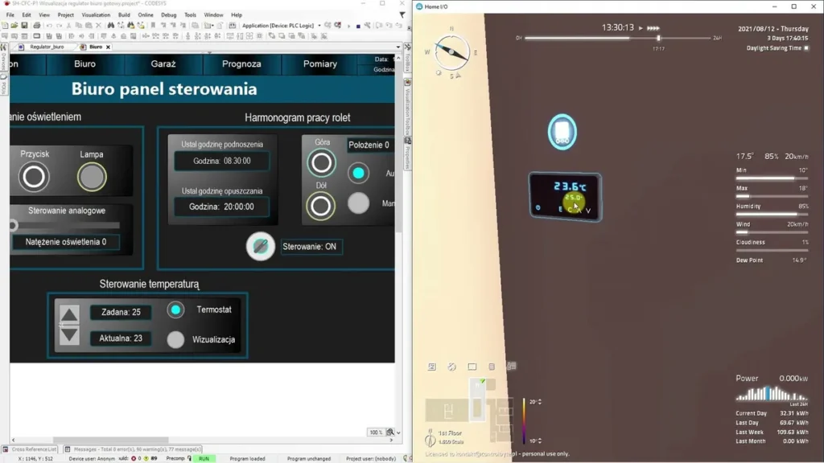The width and height of the screenshot is (824, 463).
Task: Select the Wizualizacja radio button
Action: 175,340
